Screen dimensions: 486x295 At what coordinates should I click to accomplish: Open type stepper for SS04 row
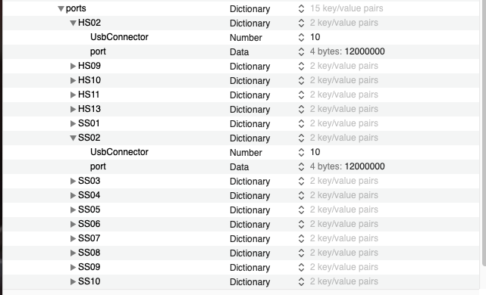coord(301,195)
